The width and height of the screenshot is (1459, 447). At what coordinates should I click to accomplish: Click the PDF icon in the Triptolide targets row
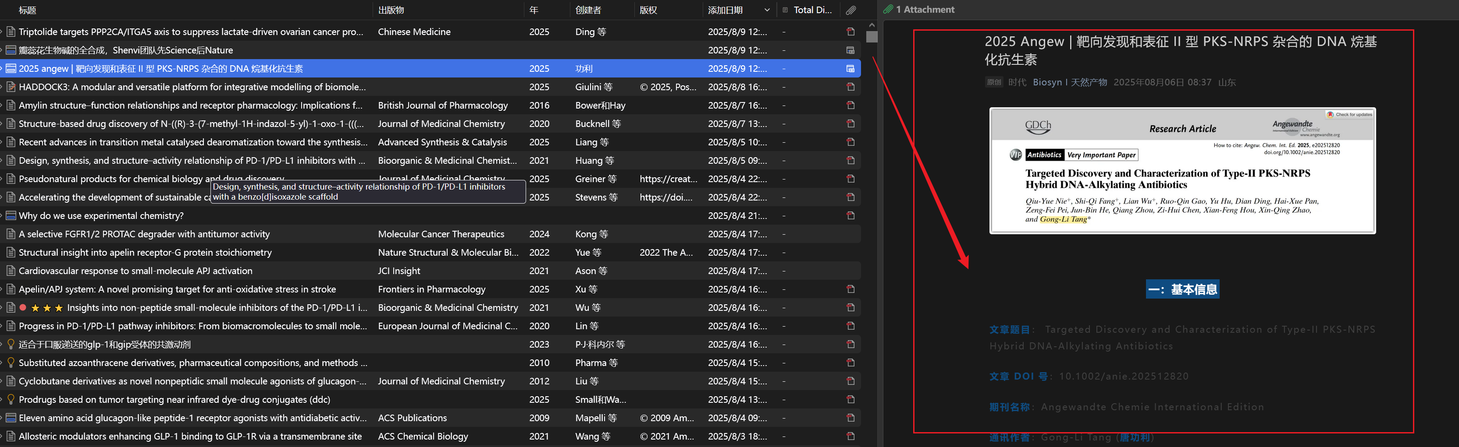[850, 32]
